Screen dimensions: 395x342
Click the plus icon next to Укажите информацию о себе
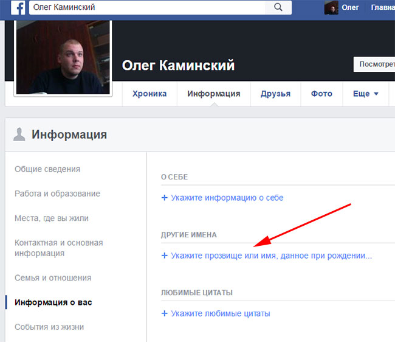(164, 198)
